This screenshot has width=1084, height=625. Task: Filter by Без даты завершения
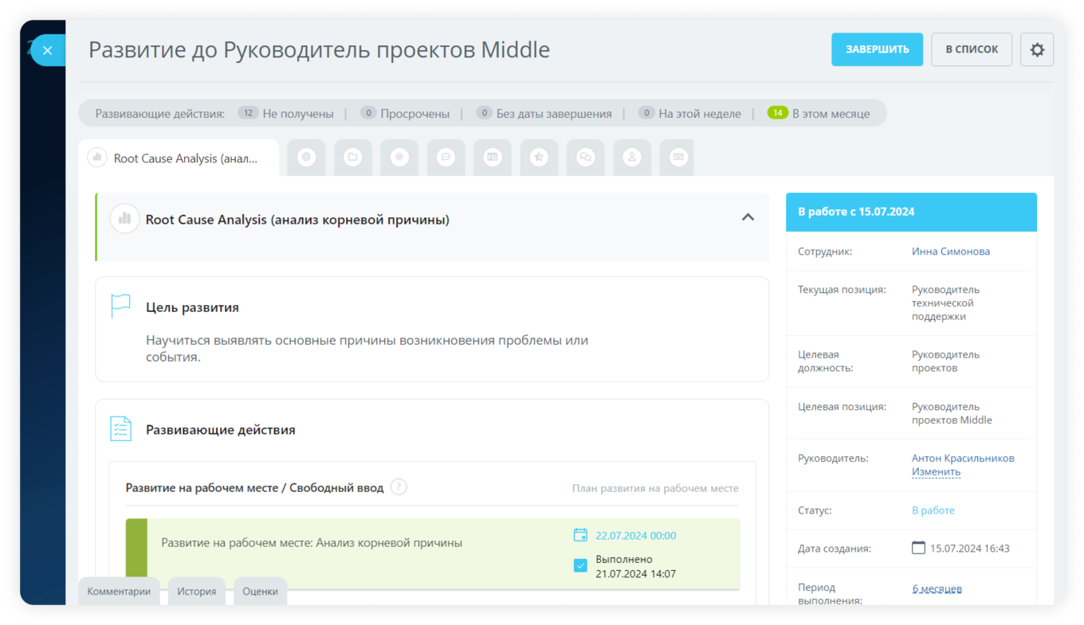tap(544, 114)
